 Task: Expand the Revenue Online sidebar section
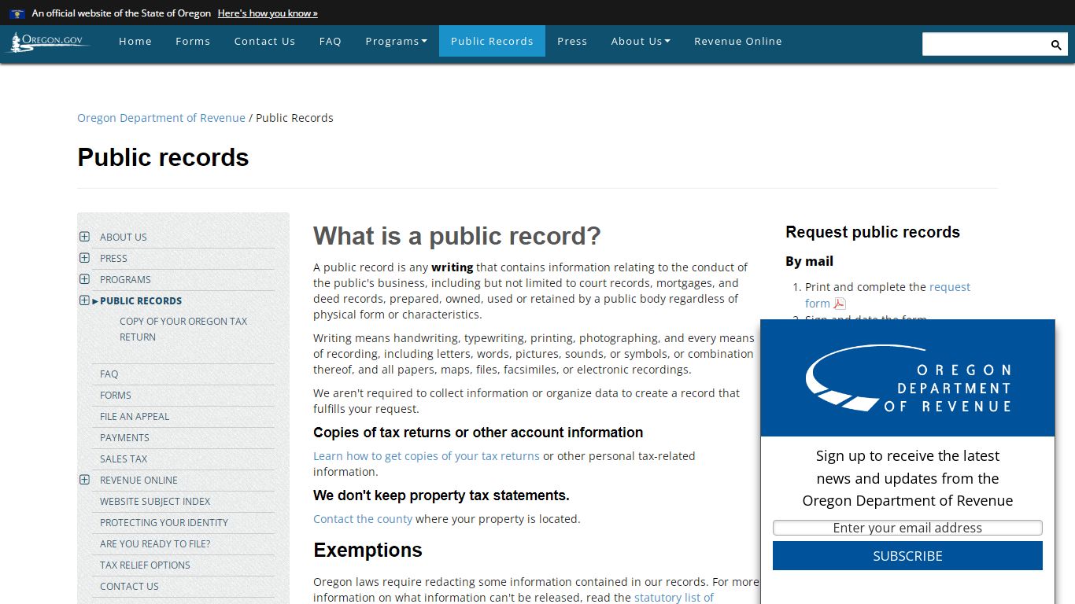(x=84, y=480)
